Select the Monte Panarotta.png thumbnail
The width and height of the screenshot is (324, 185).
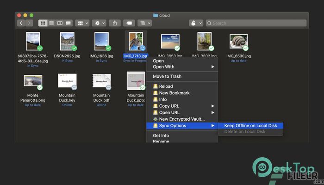pos(33,81)
